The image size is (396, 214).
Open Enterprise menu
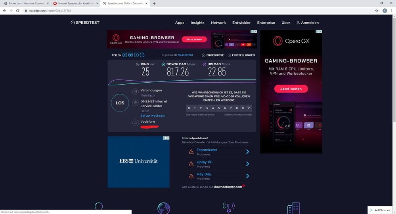click(x=266, y=23)
